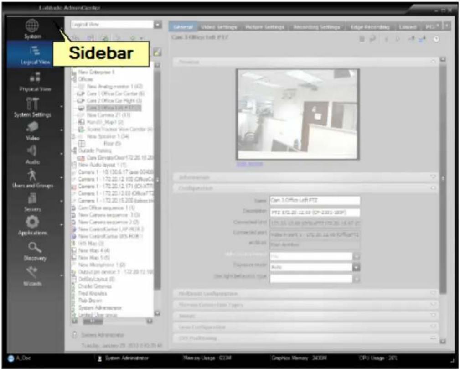Click the Description input field
Screen dimensions: 460x369
(x=315, y=212)
